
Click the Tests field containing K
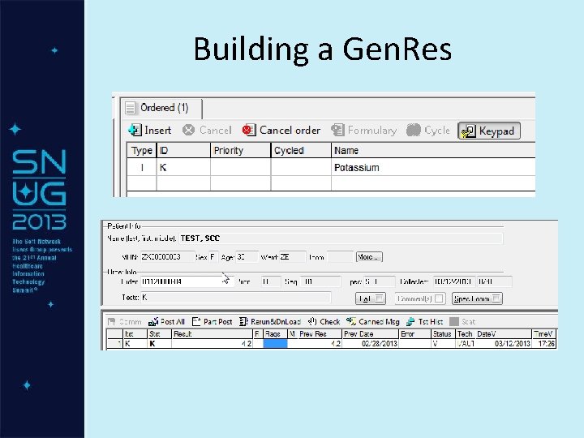tap(235, 297)
